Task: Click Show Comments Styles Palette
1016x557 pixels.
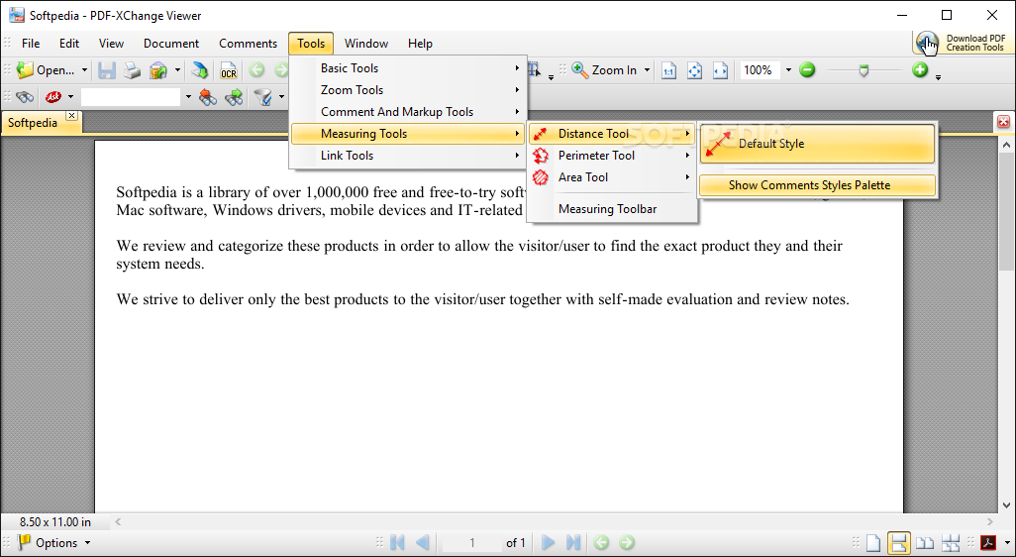Action: point(817,185)
